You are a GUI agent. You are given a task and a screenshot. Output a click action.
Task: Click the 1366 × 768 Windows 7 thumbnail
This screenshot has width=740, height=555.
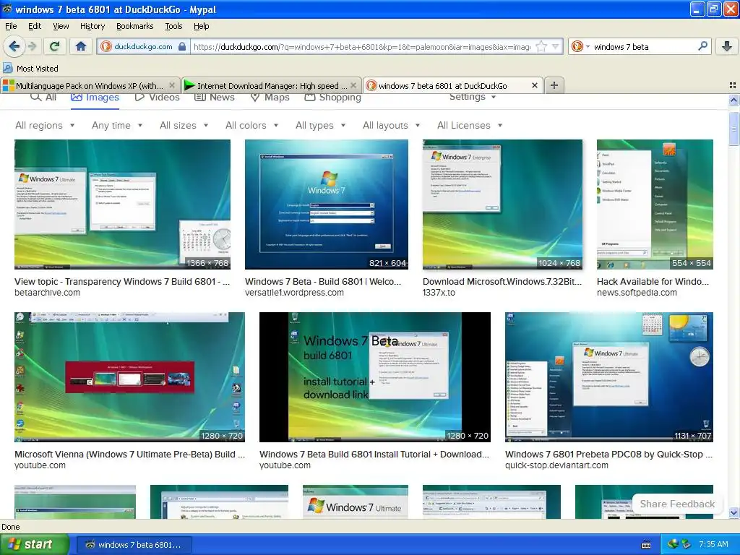122,204
